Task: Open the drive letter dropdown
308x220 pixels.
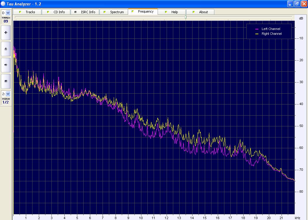Action: pos(8,13)
